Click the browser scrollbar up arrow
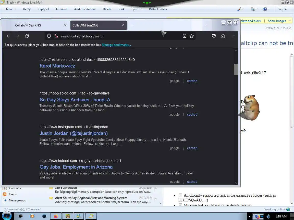Screen dimensions: 294x220 click(x=236, y=50)
